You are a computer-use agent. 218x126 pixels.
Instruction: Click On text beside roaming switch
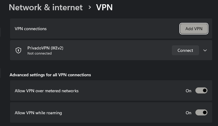point(188,113)
